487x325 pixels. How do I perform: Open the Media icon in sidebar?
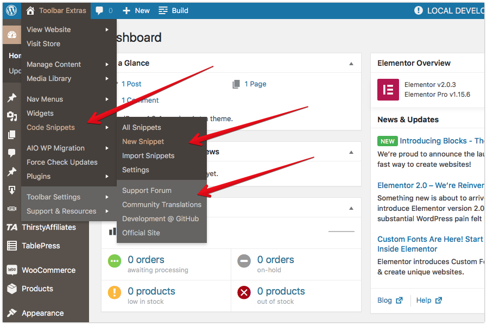(x=12, y=116)
